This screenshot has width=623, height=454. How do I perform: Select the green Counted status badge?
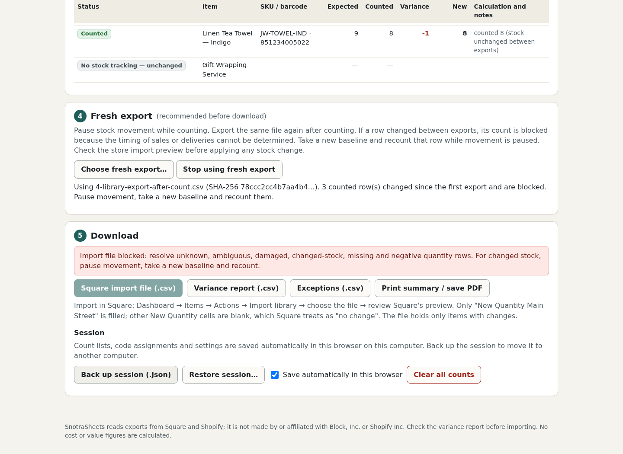pos(94,34)
